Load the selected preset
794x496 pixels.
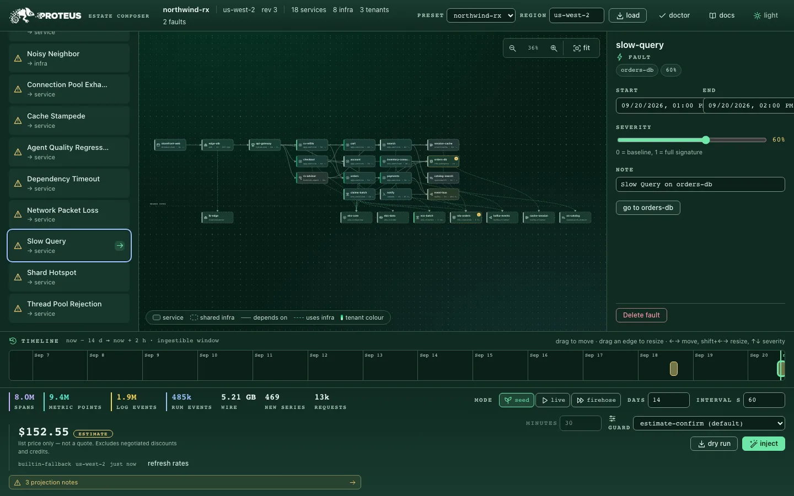[627, 15]
